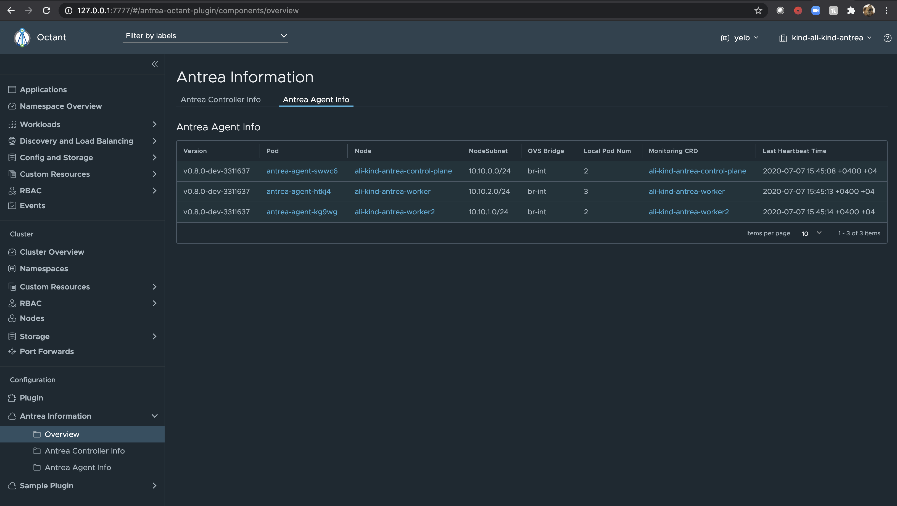Expand Discovery and Load Balancing
The height and width of the screenshot is (506, 897).
[155, 141]
